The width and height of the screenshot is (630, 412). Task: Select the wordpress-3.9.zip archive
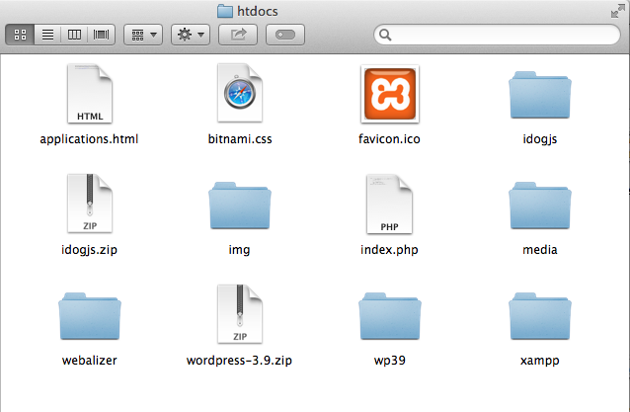(238, 316)
